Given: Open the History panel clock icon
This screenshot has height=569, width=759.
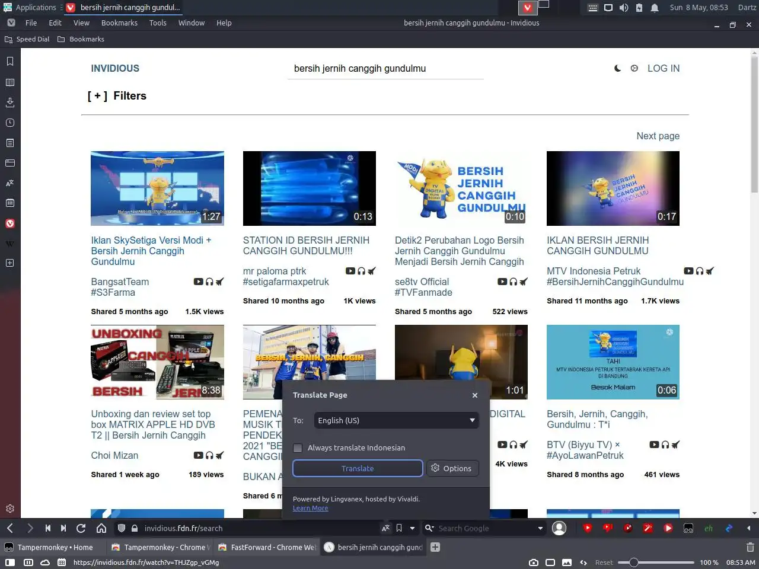Looking at the screenshot, I should pyautogui.click(x=10, y=123).
